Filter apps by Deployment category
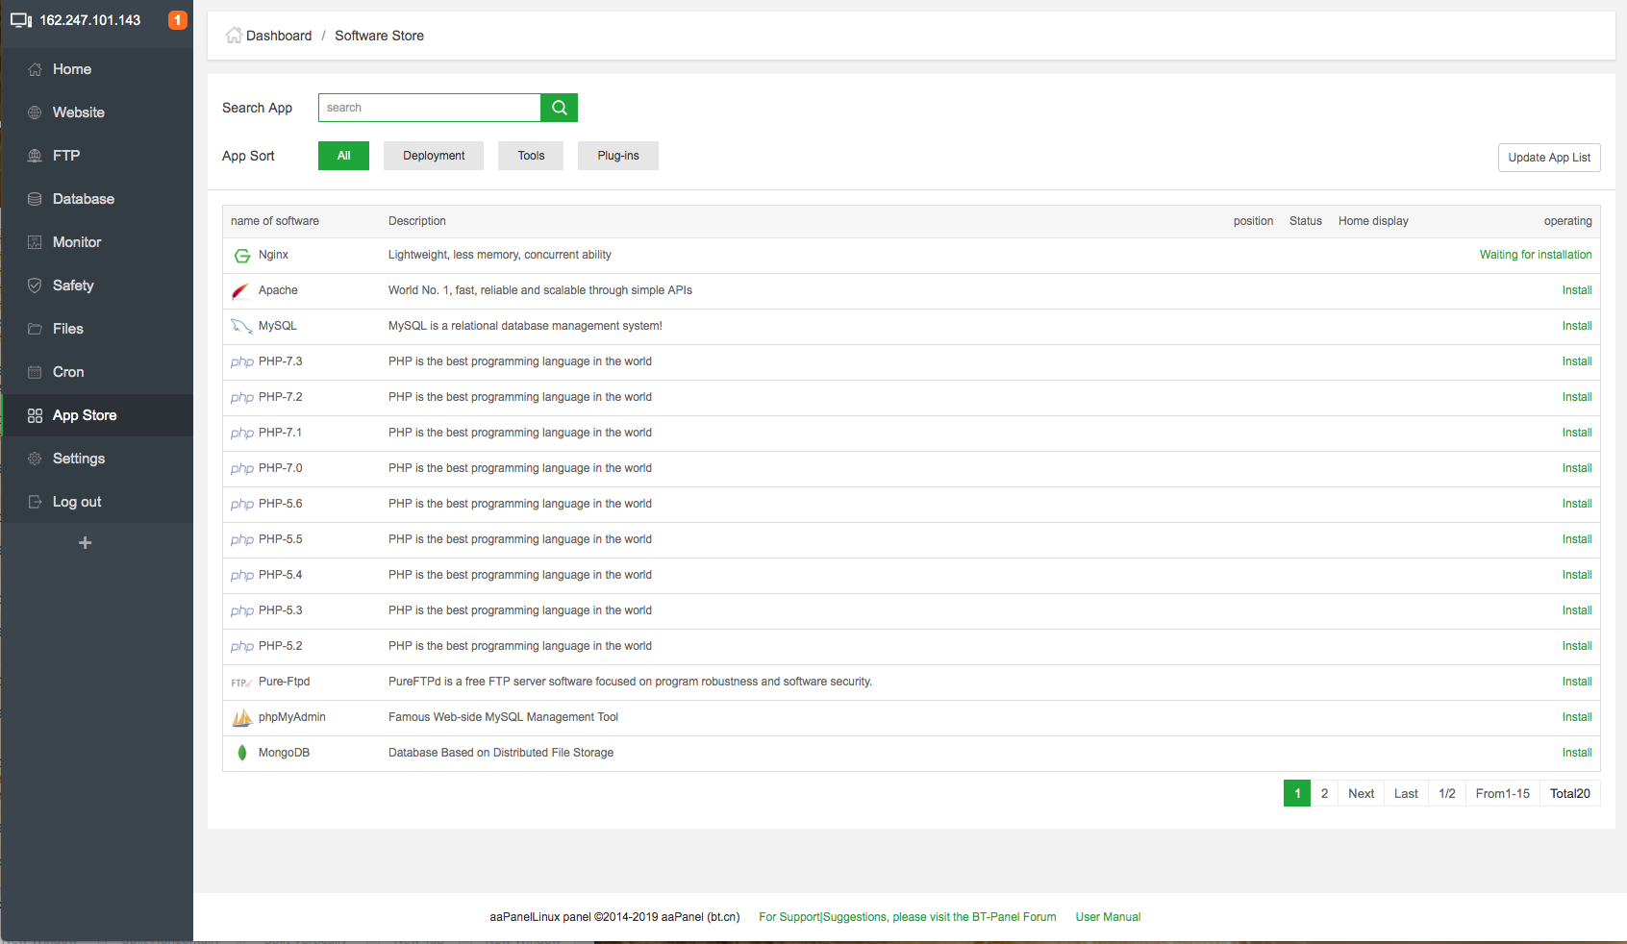1627x944 pixels. click(x=434, y=156)
